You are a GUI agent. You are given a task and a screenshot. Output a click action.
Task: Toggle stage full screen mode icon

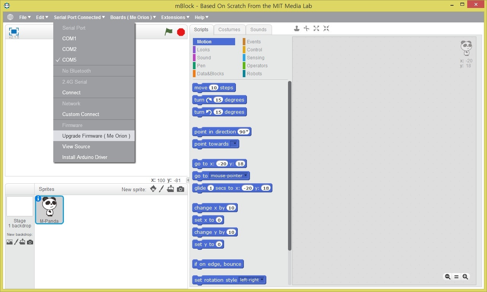[14, 31]
